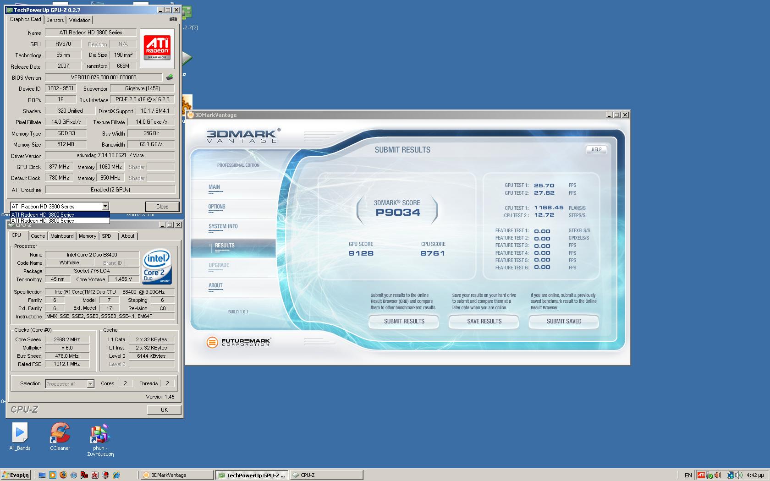This screenshot has height=481, width=770.
Task: Click the Safely Remove Hardware tray icon
Action: [x=709, y=475]
